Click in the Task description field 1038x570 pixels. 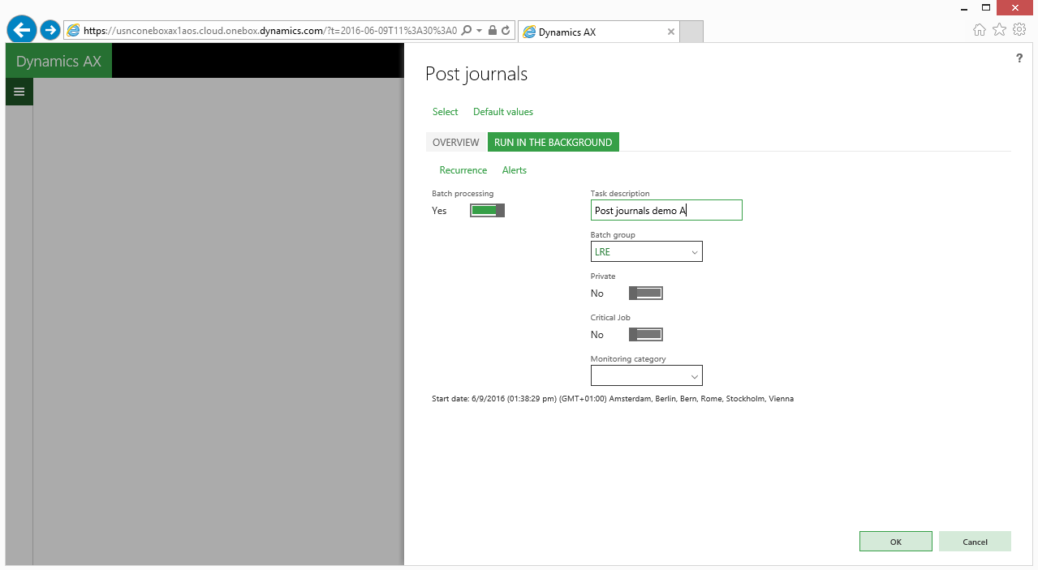[x=665, y=211]
